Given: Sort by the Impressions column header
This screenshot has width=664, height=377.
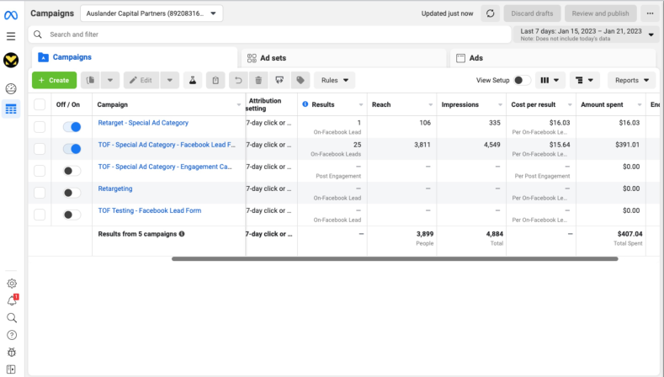Looking at the screenshot, I should [x=459, y=104].
